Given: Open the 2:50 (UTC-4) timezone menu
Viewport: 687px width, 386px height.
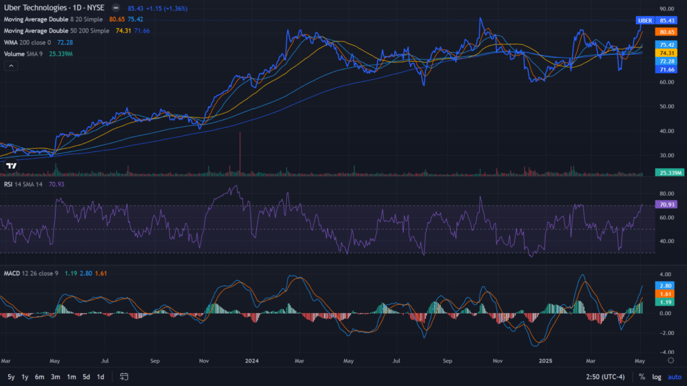Looking at the screenshot, I should tap(606, 377).
